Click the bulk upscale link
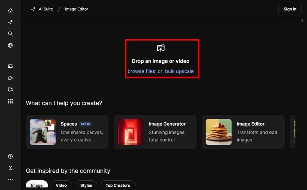This screenshot has height=190, width=307. click(x=179, y=71)
